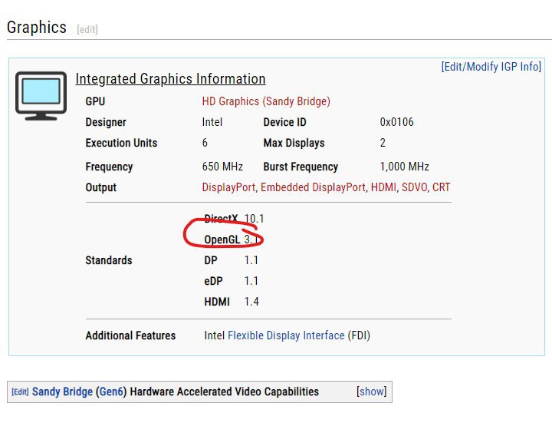Click the Hardware Accelerated Video Capabilities text
Image resolution: width=552 pixels, height=423 pixels.
tap(224, 392)
